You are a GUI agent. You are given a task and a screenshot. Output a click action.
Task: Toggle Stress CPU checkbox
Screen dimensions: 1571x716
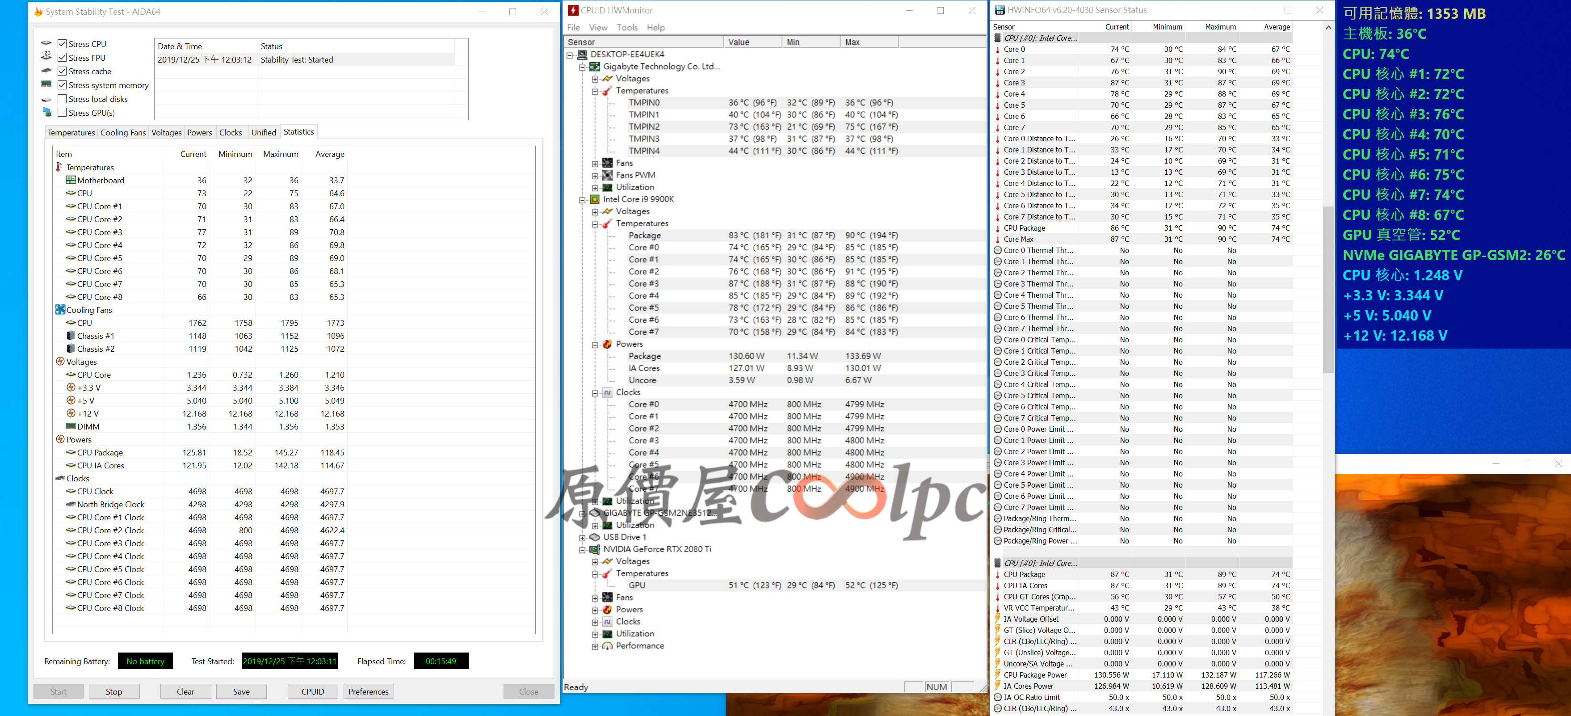(62, 44)
